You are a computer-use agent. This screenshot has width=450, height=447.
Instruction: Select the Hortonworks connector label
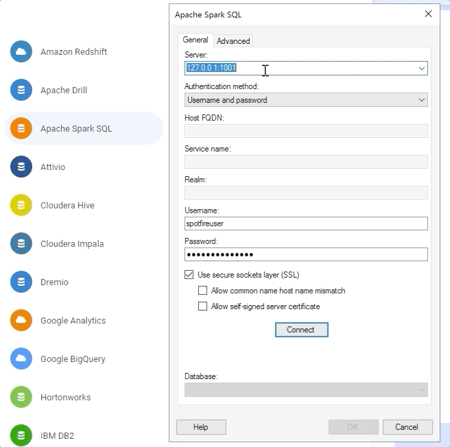[65, 398]
